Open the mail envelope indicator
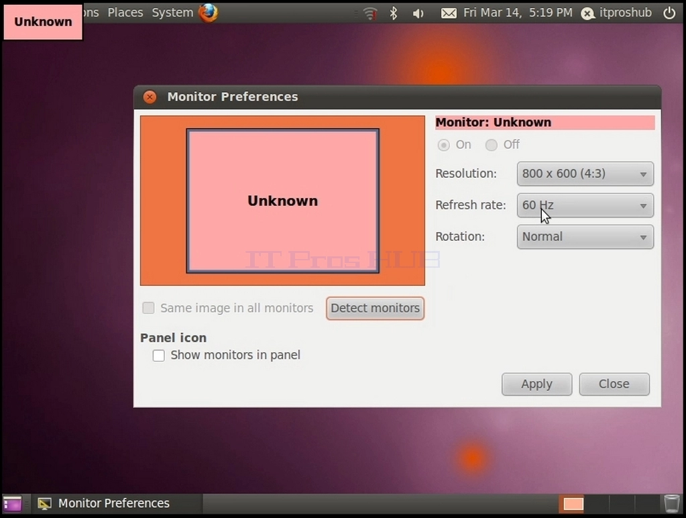 coord(449,13)
